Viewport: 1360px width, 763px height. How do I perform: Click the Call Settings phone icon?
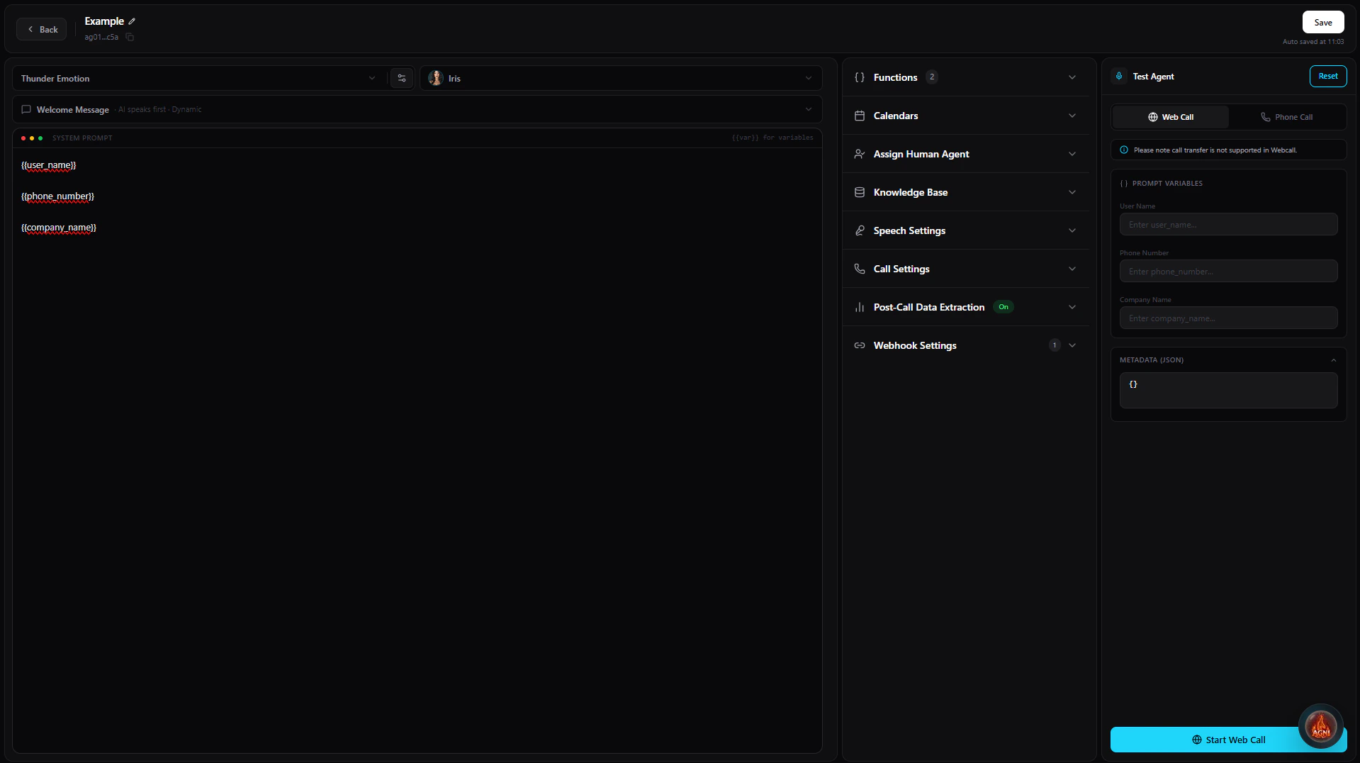click(x=860, y=269)
